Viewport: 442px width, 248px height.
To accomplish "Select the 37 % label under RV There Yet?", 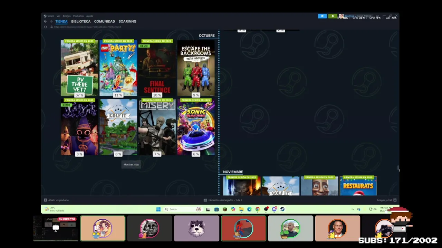I will pos(79,95).
